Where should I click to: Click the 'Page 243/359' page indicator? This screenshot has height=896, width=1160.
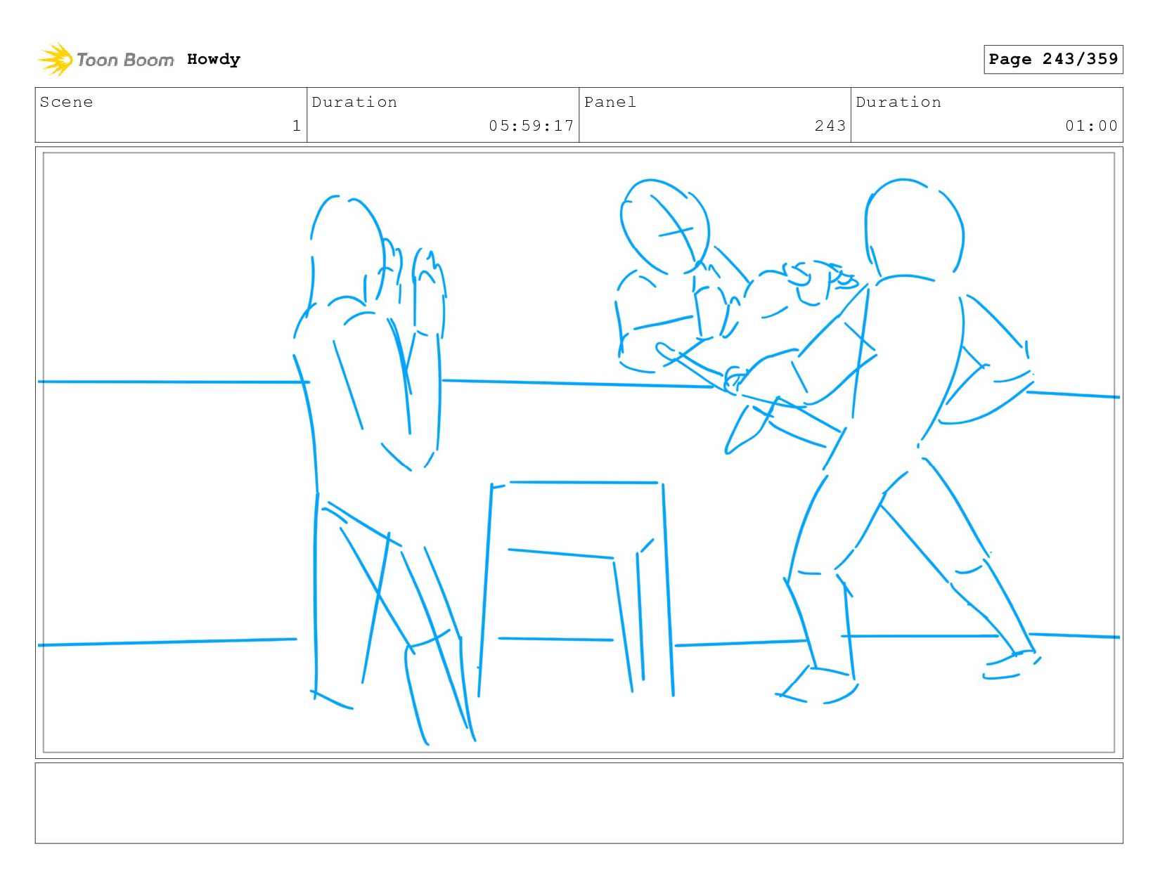coord(1053,59)
